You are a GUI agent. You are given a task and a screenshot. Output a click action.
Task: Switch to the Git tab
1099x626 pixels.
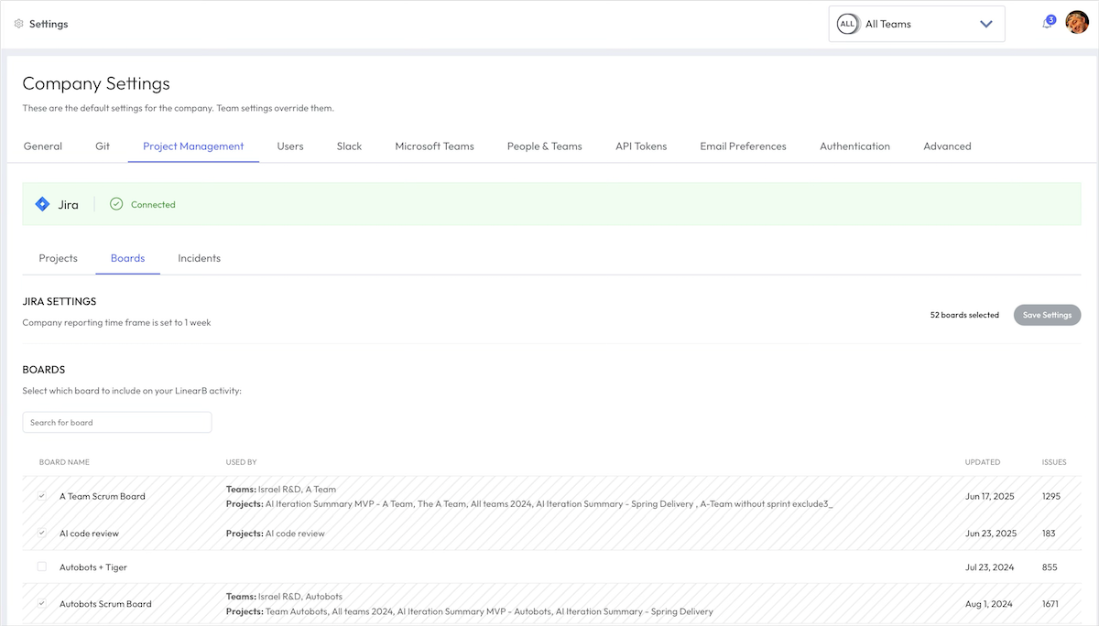[x=103, y=146]
